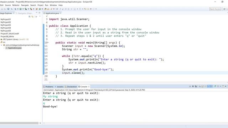Click Back to previous edit location arrow
This screenshot has width=228, height=128.
pyautogui.click(x=85, y=9)
